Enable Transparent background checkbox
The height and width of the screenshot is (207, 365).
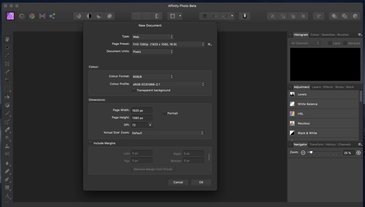(x=134, y=90)
